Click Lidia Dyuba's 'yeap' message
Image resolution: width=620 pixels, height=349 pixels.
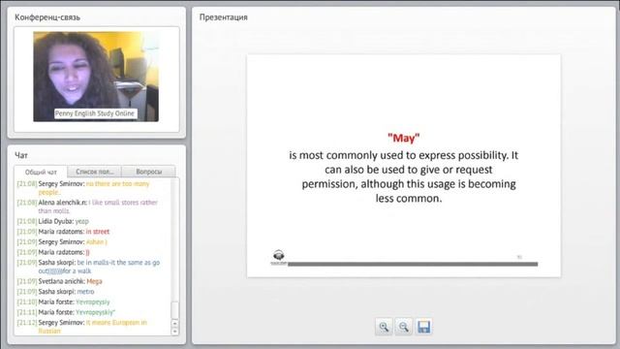click(53, 221)
